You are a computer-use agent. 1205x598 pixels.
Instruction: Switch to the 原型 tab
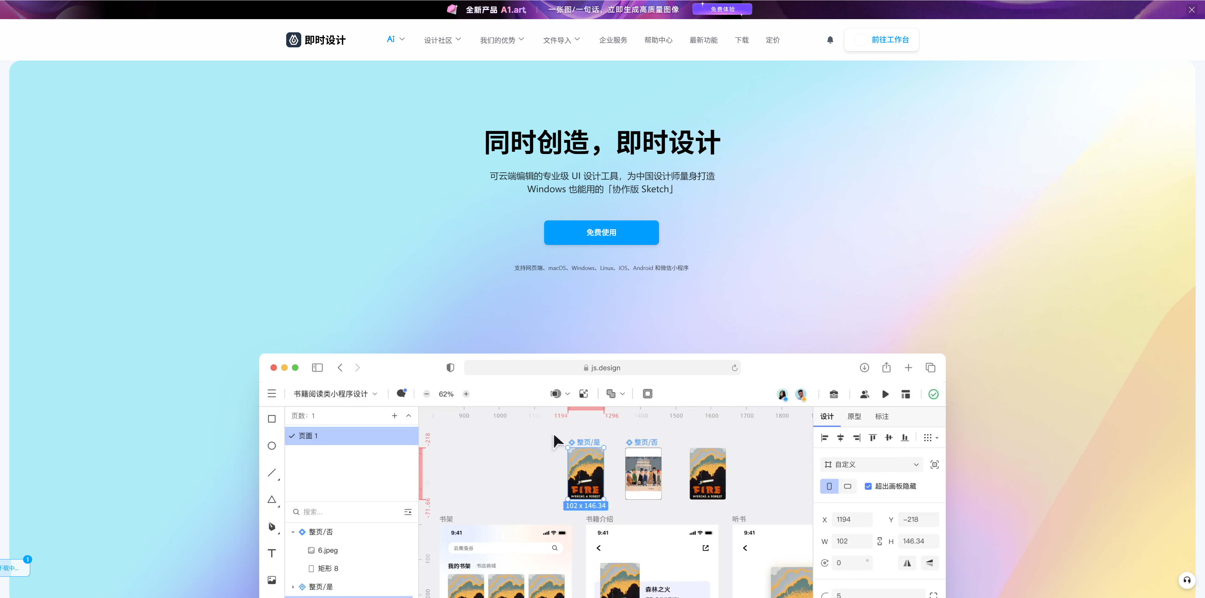point(854,416)
